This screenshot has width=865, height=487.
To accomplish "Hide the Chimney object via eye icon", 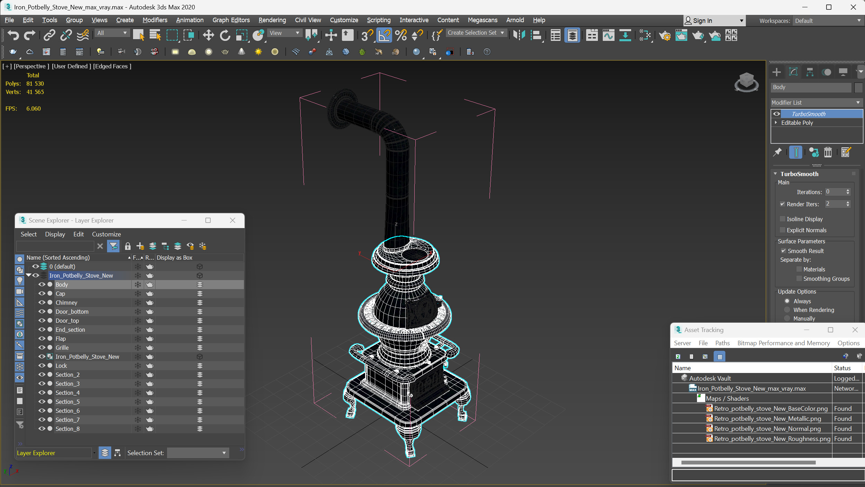I will (42, 302).
